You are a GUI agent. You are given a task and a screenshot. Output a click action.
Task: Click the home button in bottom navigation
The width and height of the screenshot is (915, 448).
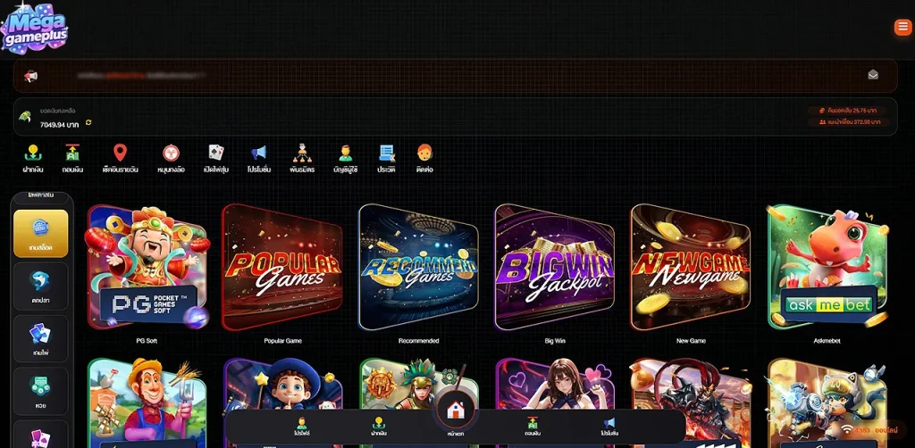point(456,411)
